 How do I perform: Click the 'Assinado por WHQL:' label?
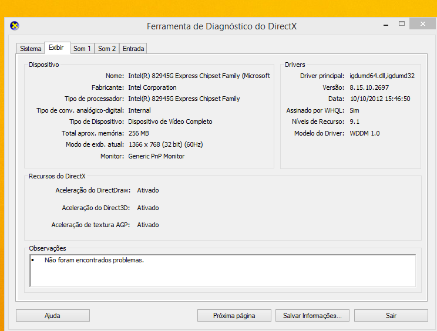pyautogui.click(x=315, y=110)
